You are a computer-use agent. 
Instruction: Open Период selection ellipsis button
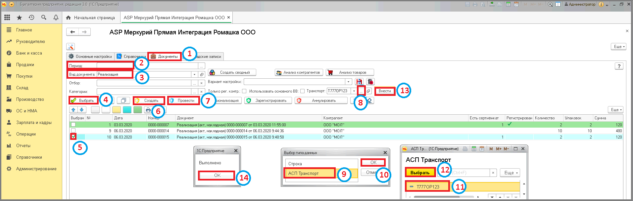pyautogui.click(x=201, y=66)
